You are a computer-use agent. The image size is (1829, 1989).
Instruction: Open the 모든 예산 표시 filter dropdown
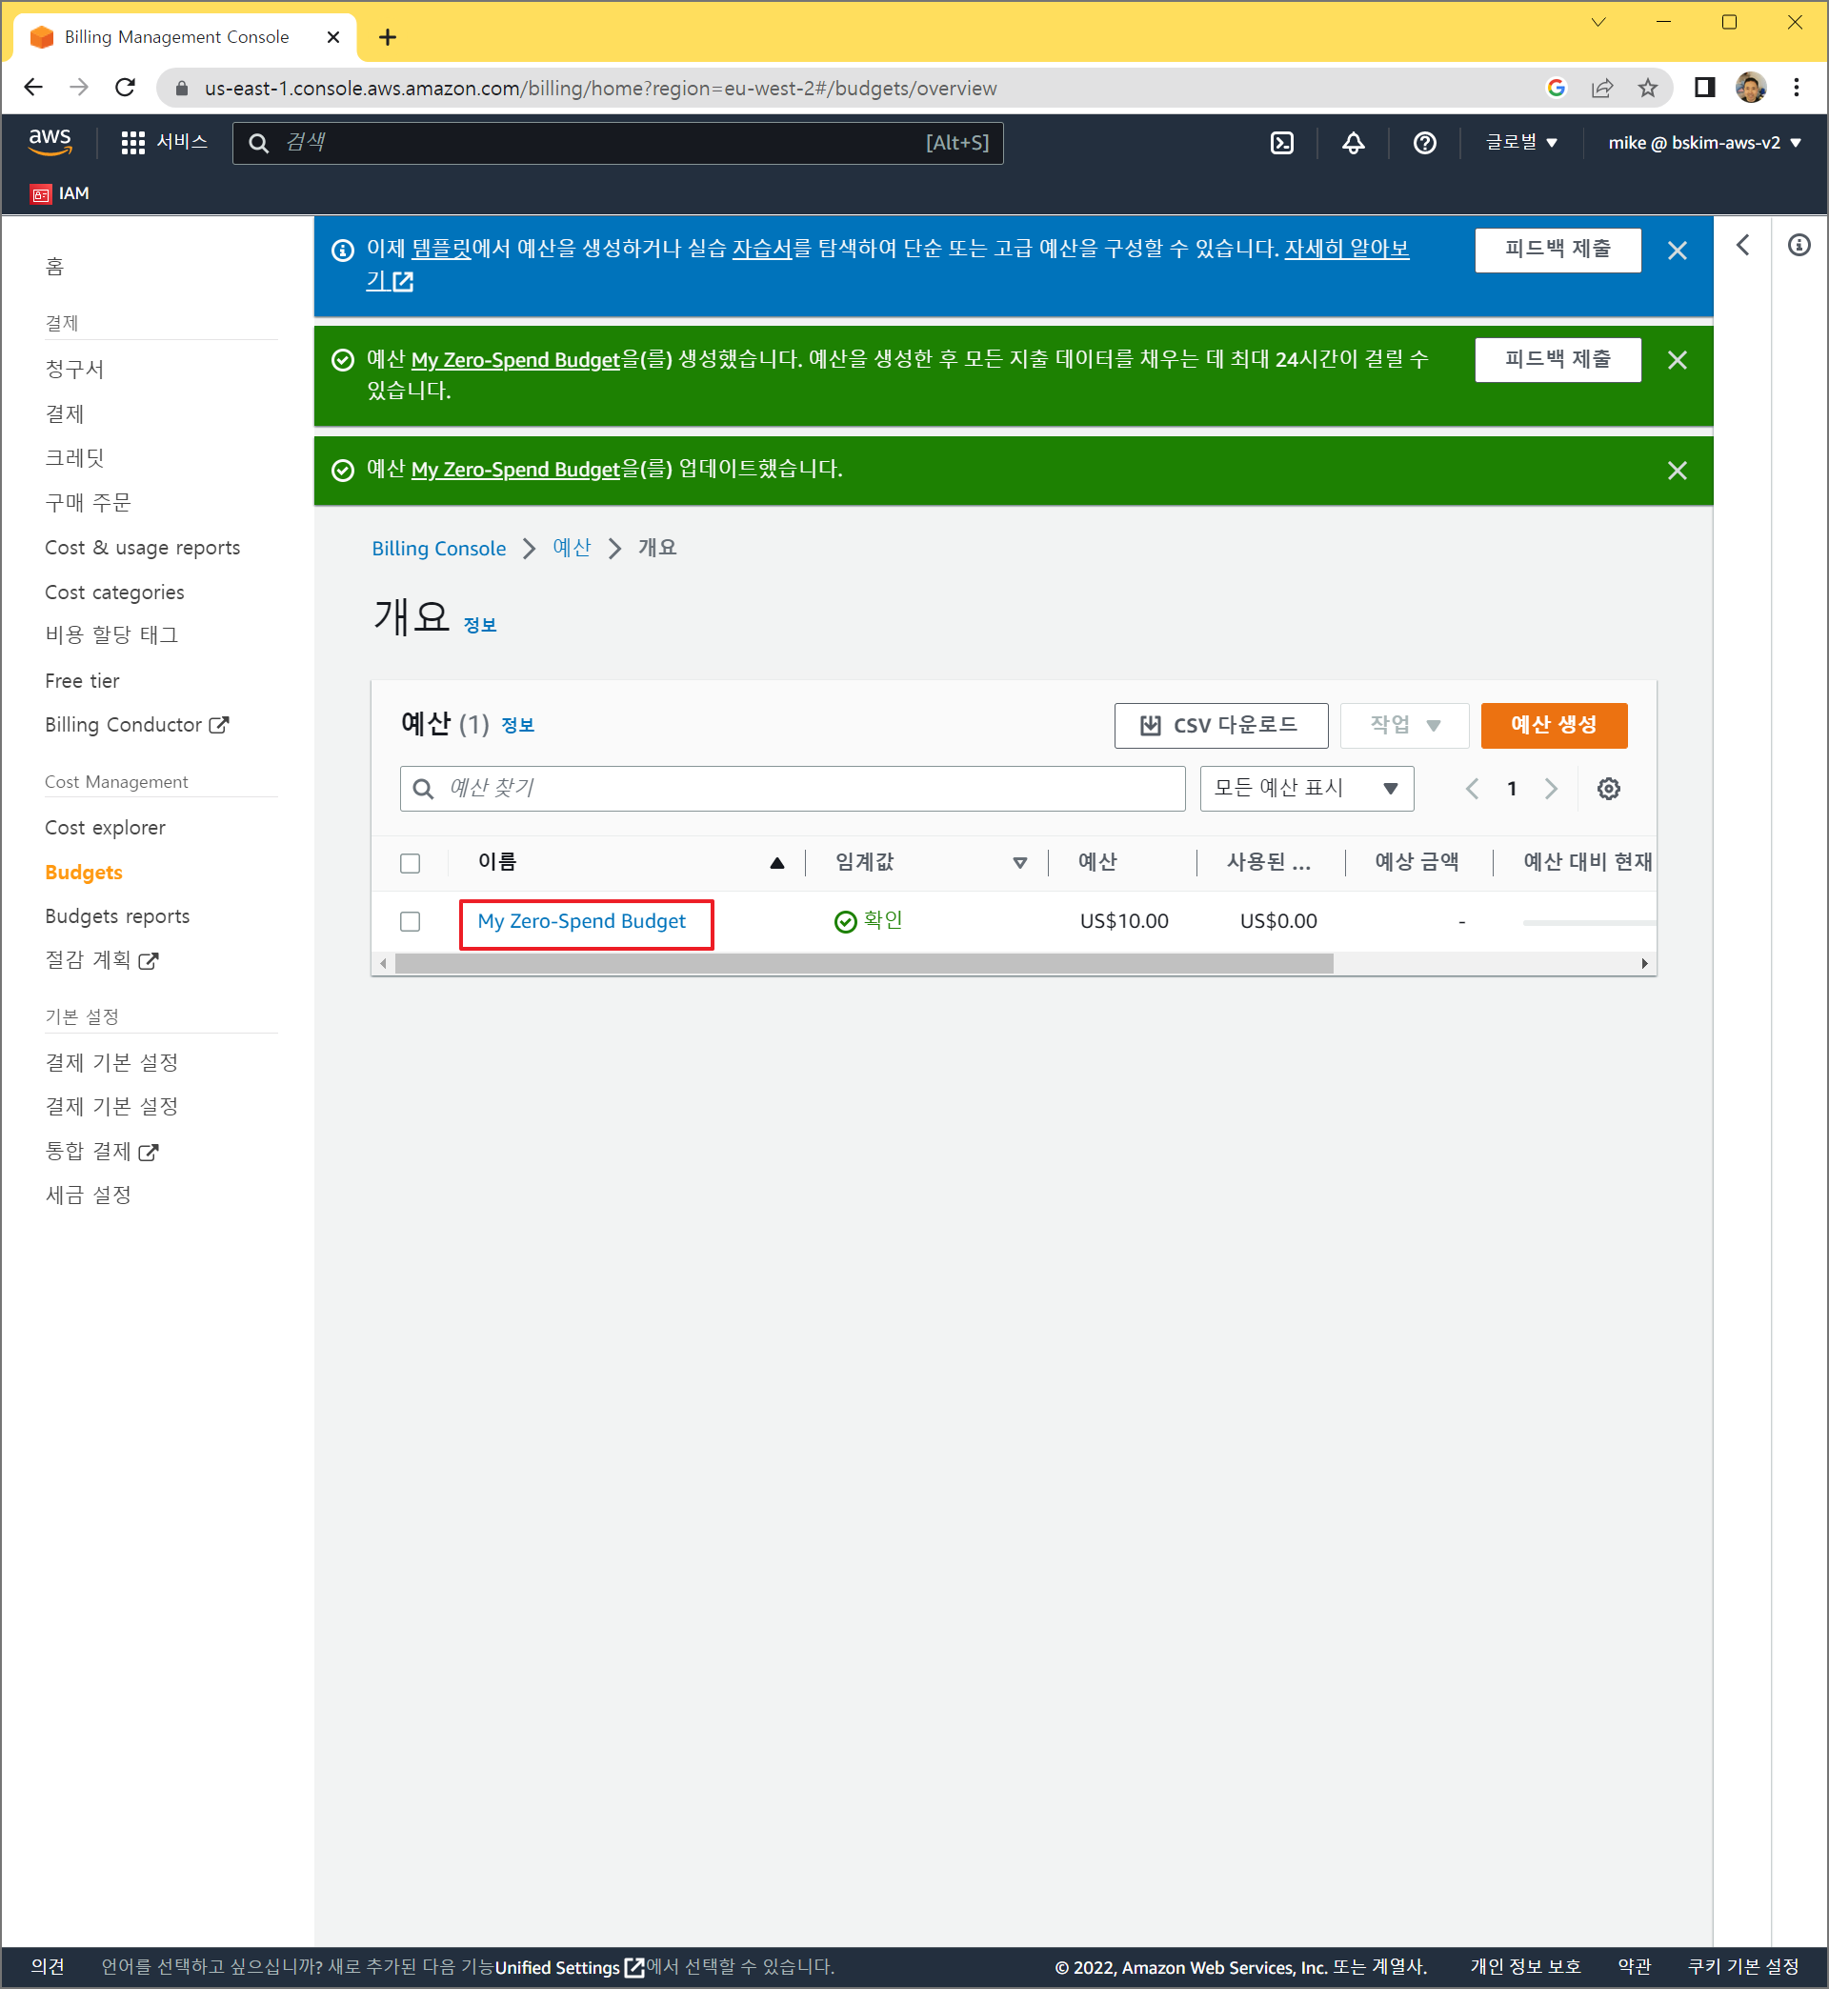[x=1306, y=789]
